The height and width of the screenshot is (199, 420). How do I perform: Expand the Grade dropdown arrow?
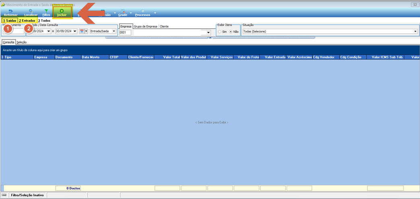pyautogui.click(x=131, y=13)
